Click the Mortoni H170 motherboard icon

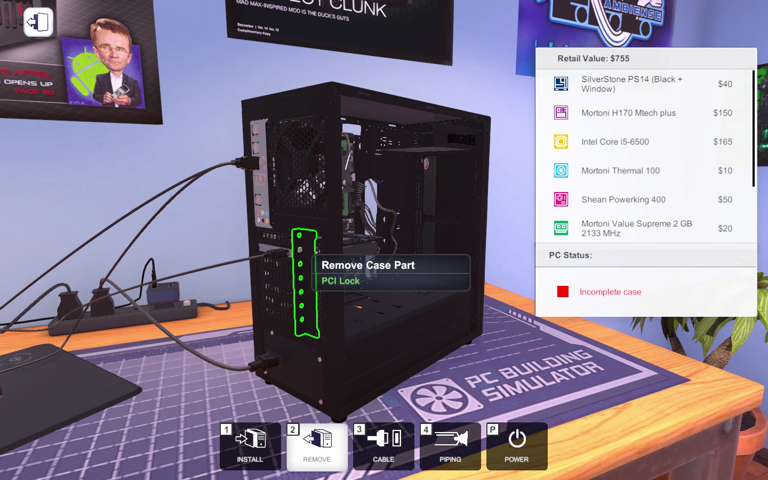561,113
